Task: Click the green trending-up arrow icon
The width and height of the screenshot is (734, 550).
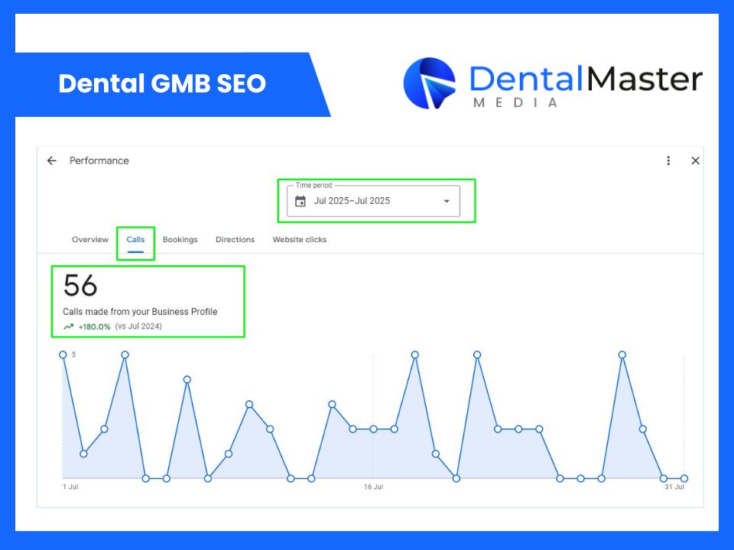Action: pos(69,326)
